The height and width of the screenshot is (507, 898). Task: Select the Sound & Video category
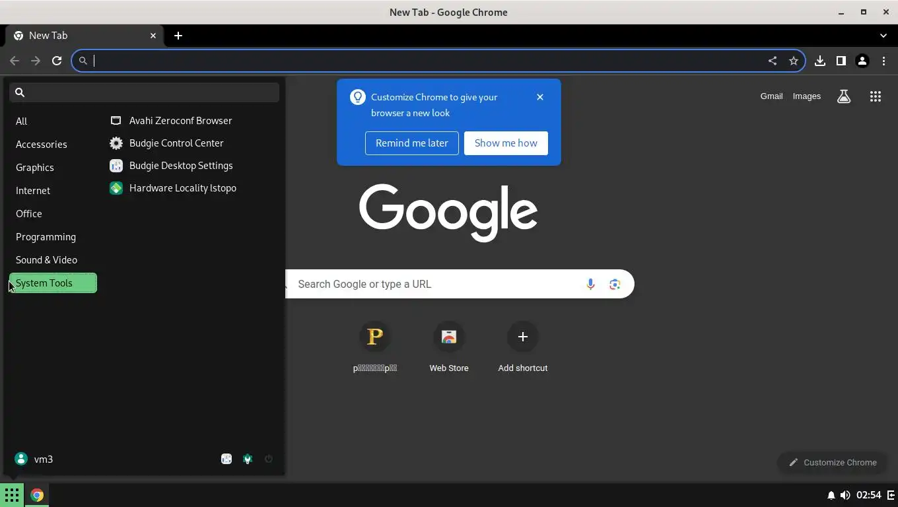[53, 259]
